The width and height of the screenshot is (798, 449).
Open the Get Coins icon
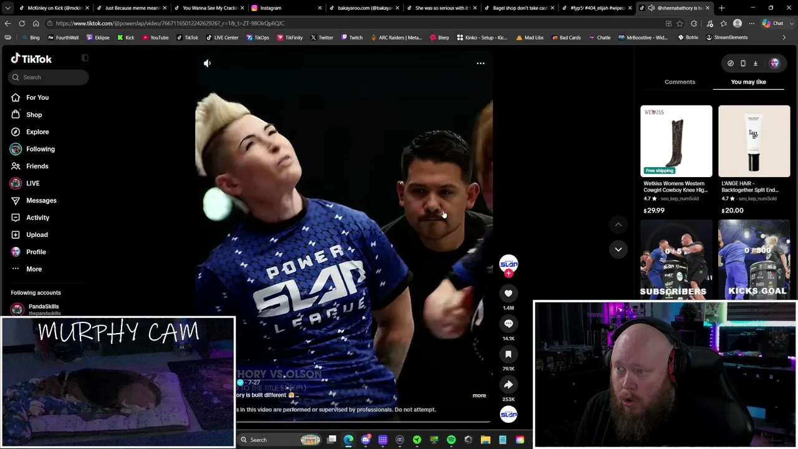[x=731, y=63]
